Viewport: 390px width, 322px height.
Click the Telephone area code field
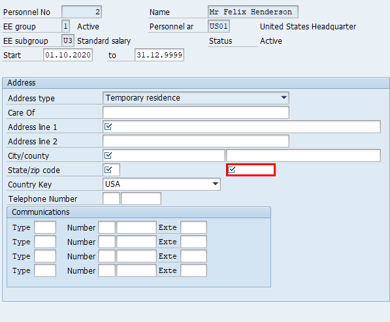[x=111, y=199]
